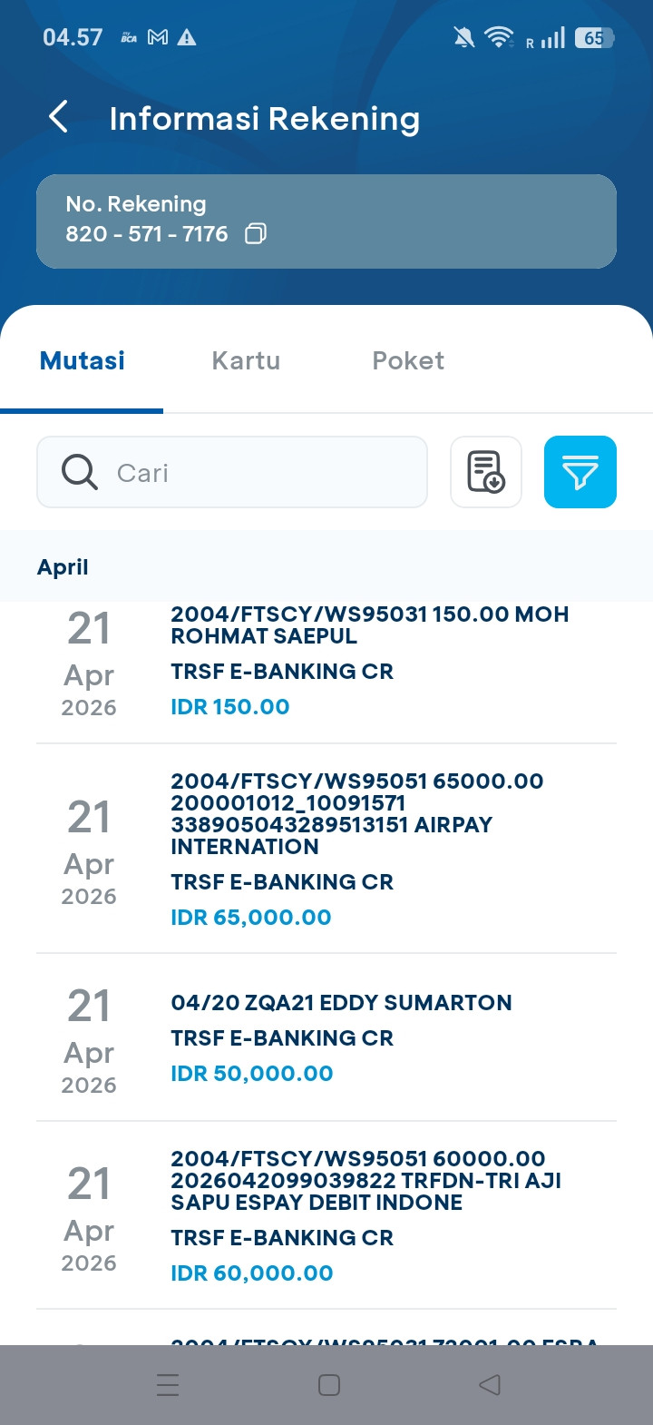This screenshot has width=653, height=1425.
Task: Copy the account number with copy icon
Action: [256, 234]
